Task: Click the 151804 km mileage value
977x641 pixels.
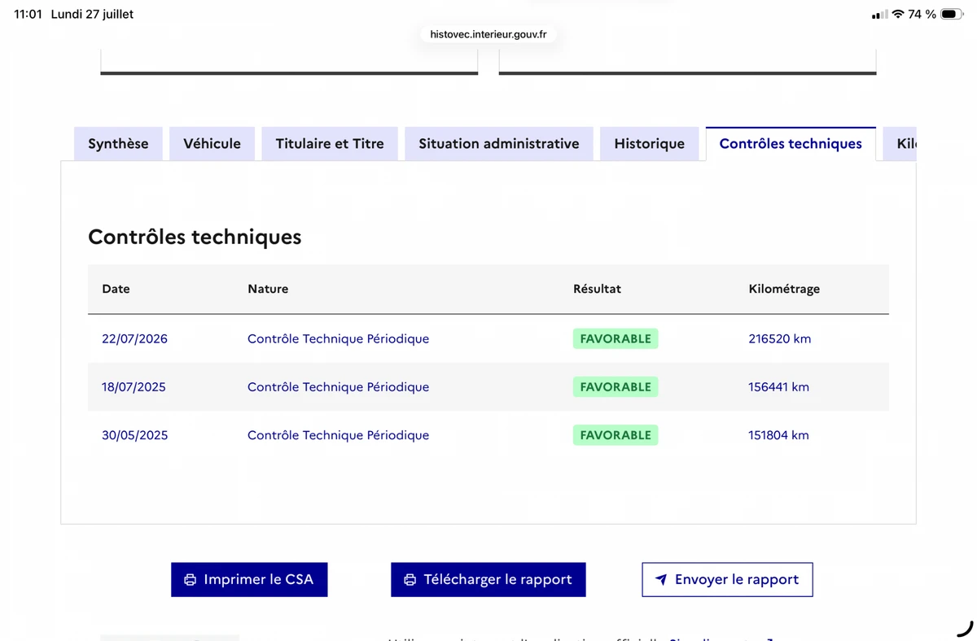Action: tap(778, 435)
